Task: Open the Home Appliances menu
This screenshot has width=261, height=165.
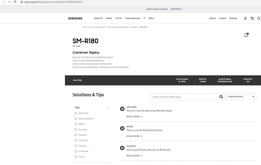Action: pos(133,18)
